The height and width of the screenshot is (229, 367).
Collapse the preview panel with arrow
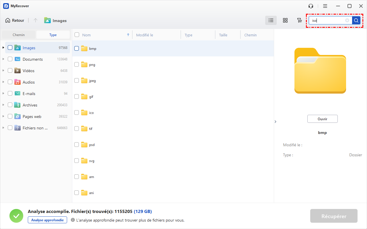pos(276,122)
